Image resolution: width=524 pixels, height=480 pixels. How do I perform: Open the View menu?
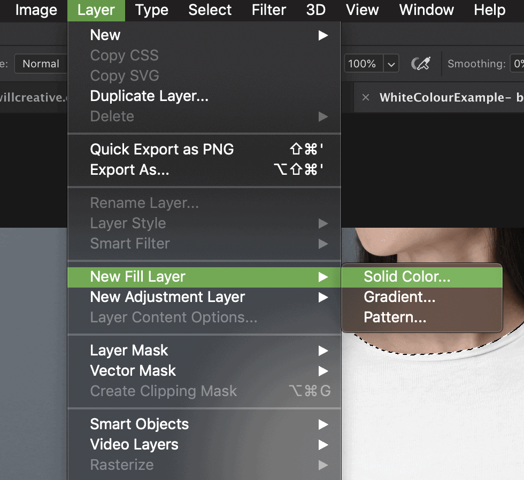(x=363, y=10)
